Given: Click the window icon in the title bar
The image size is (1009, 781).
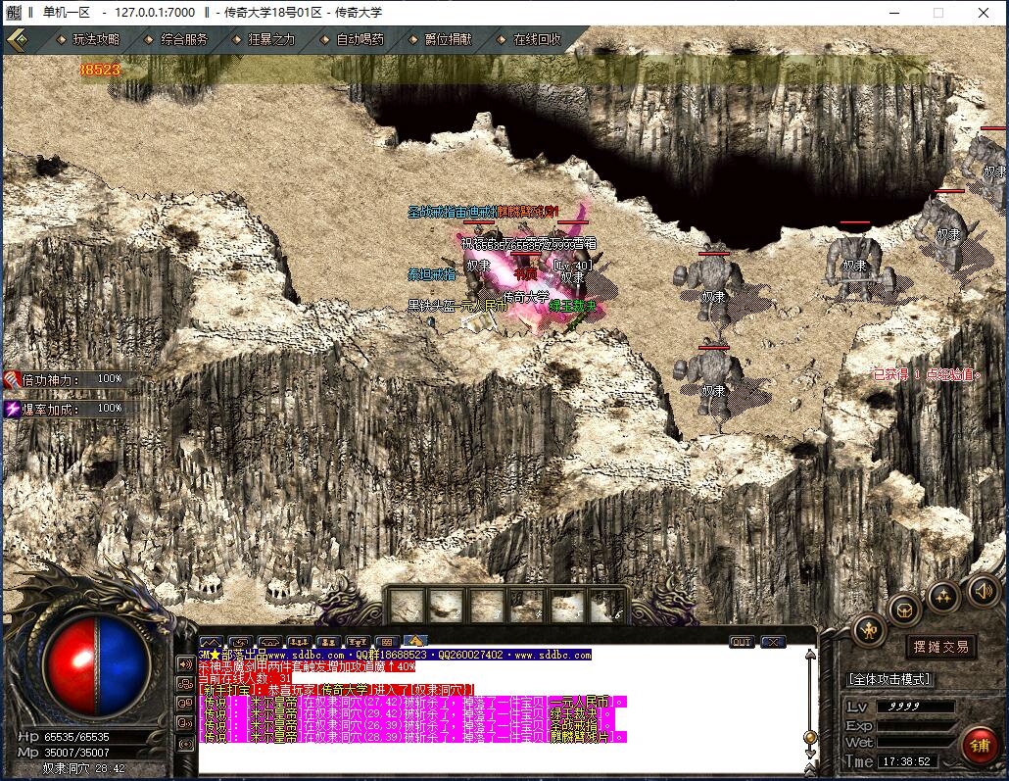Looking at the screenshot, I should click(x=13, y=12).
